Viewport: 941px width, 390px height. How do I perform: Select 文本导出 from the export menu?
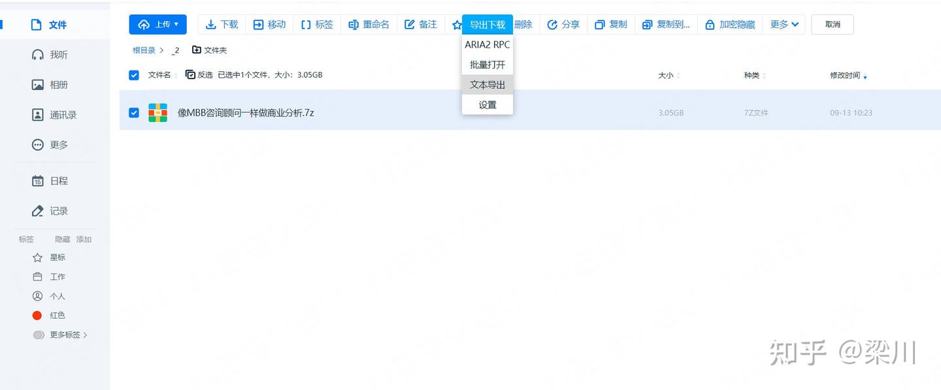(x=487, y=84)
